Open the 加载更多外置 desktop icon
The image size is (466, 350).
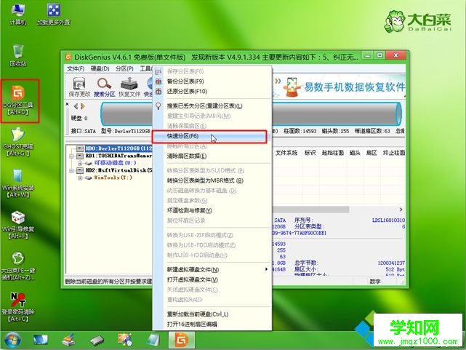pos(54,15)
